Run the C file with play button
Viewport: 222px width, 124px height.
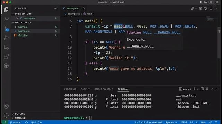coord(193,8)
